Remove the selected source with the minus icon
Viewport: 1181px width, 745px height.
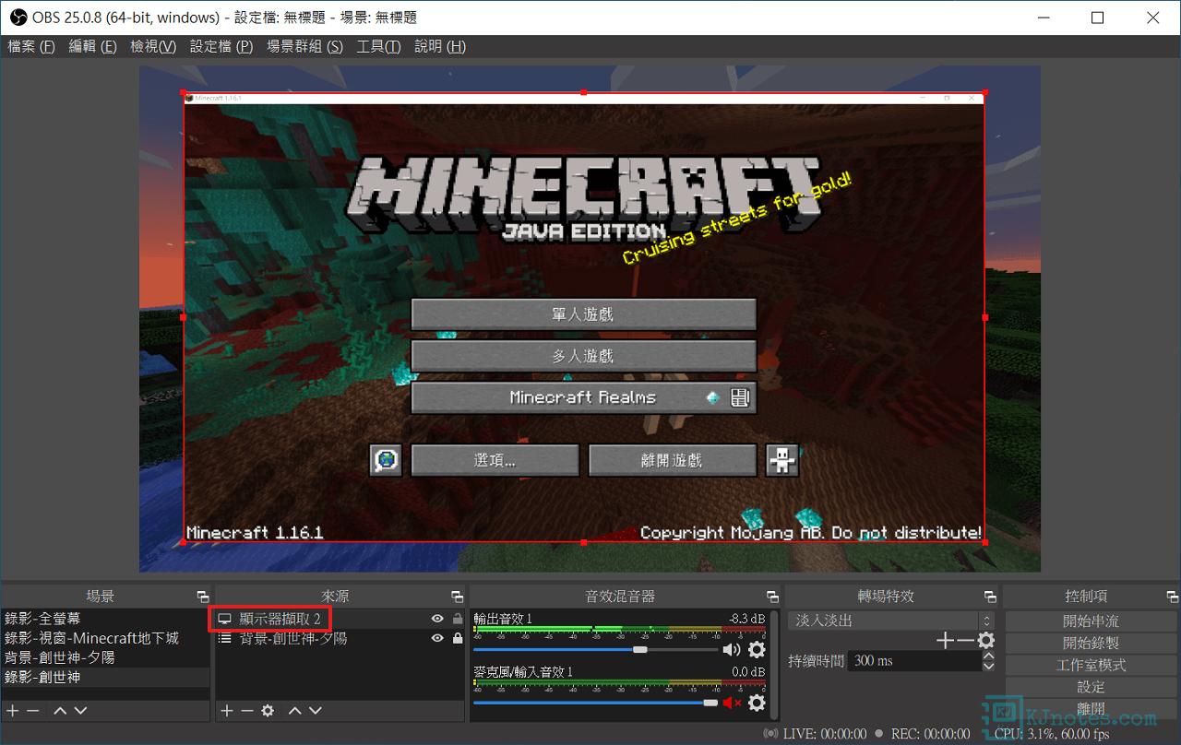247,711
